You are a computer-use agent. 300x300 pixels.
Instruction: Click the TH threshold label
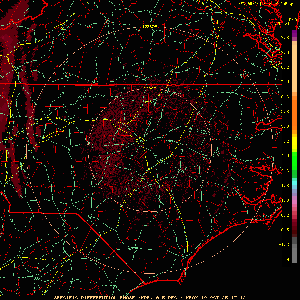286,260
